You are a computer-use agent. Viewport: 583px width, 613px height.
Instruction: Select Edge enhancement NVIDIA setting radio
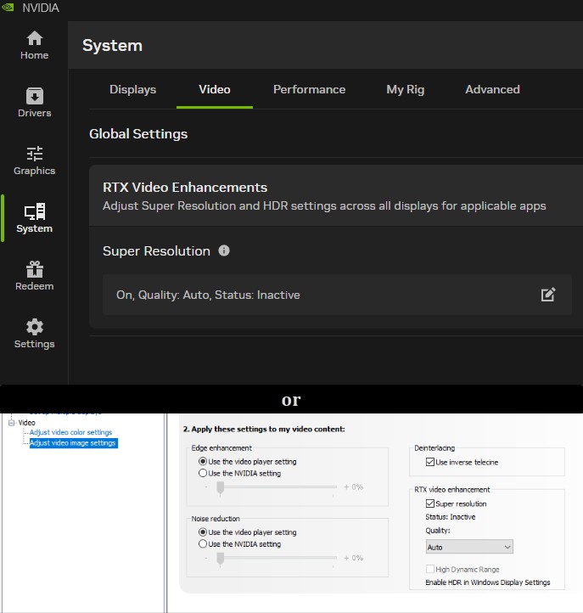[x=203, y=473]
